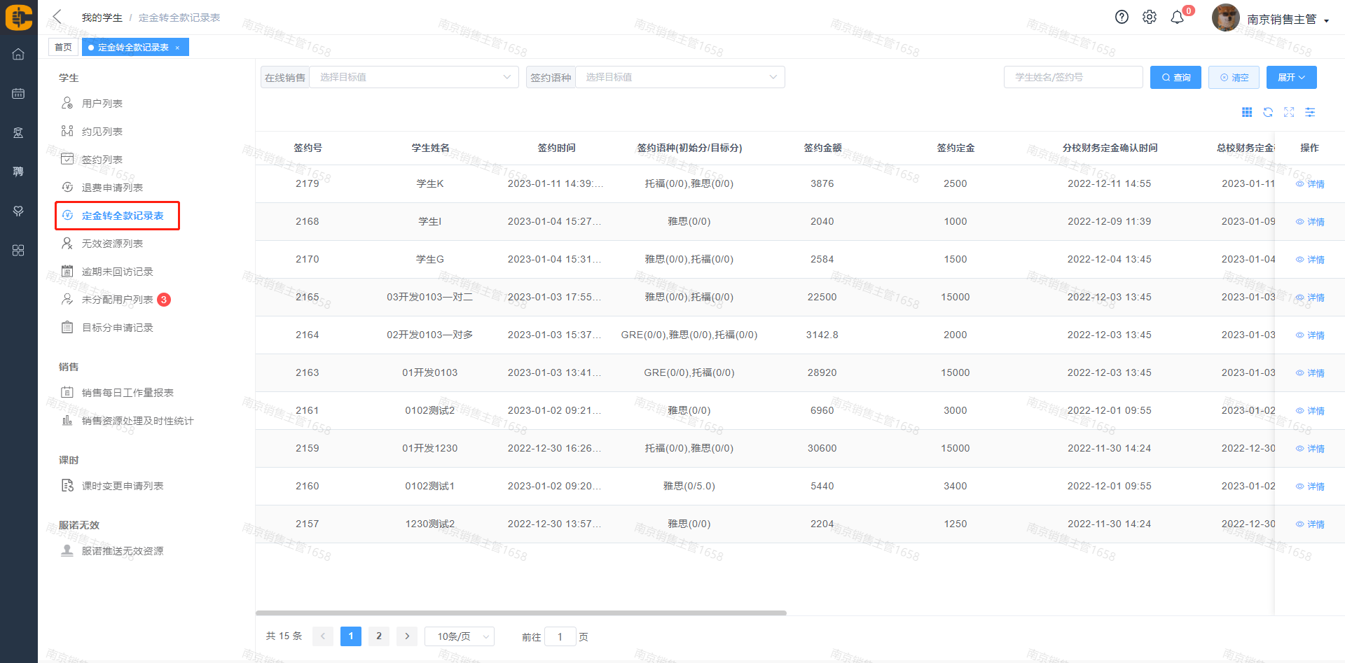Screen dimensions: 1345x663
Task: Click the home icon in left sidebar
Action: [18, 54]
